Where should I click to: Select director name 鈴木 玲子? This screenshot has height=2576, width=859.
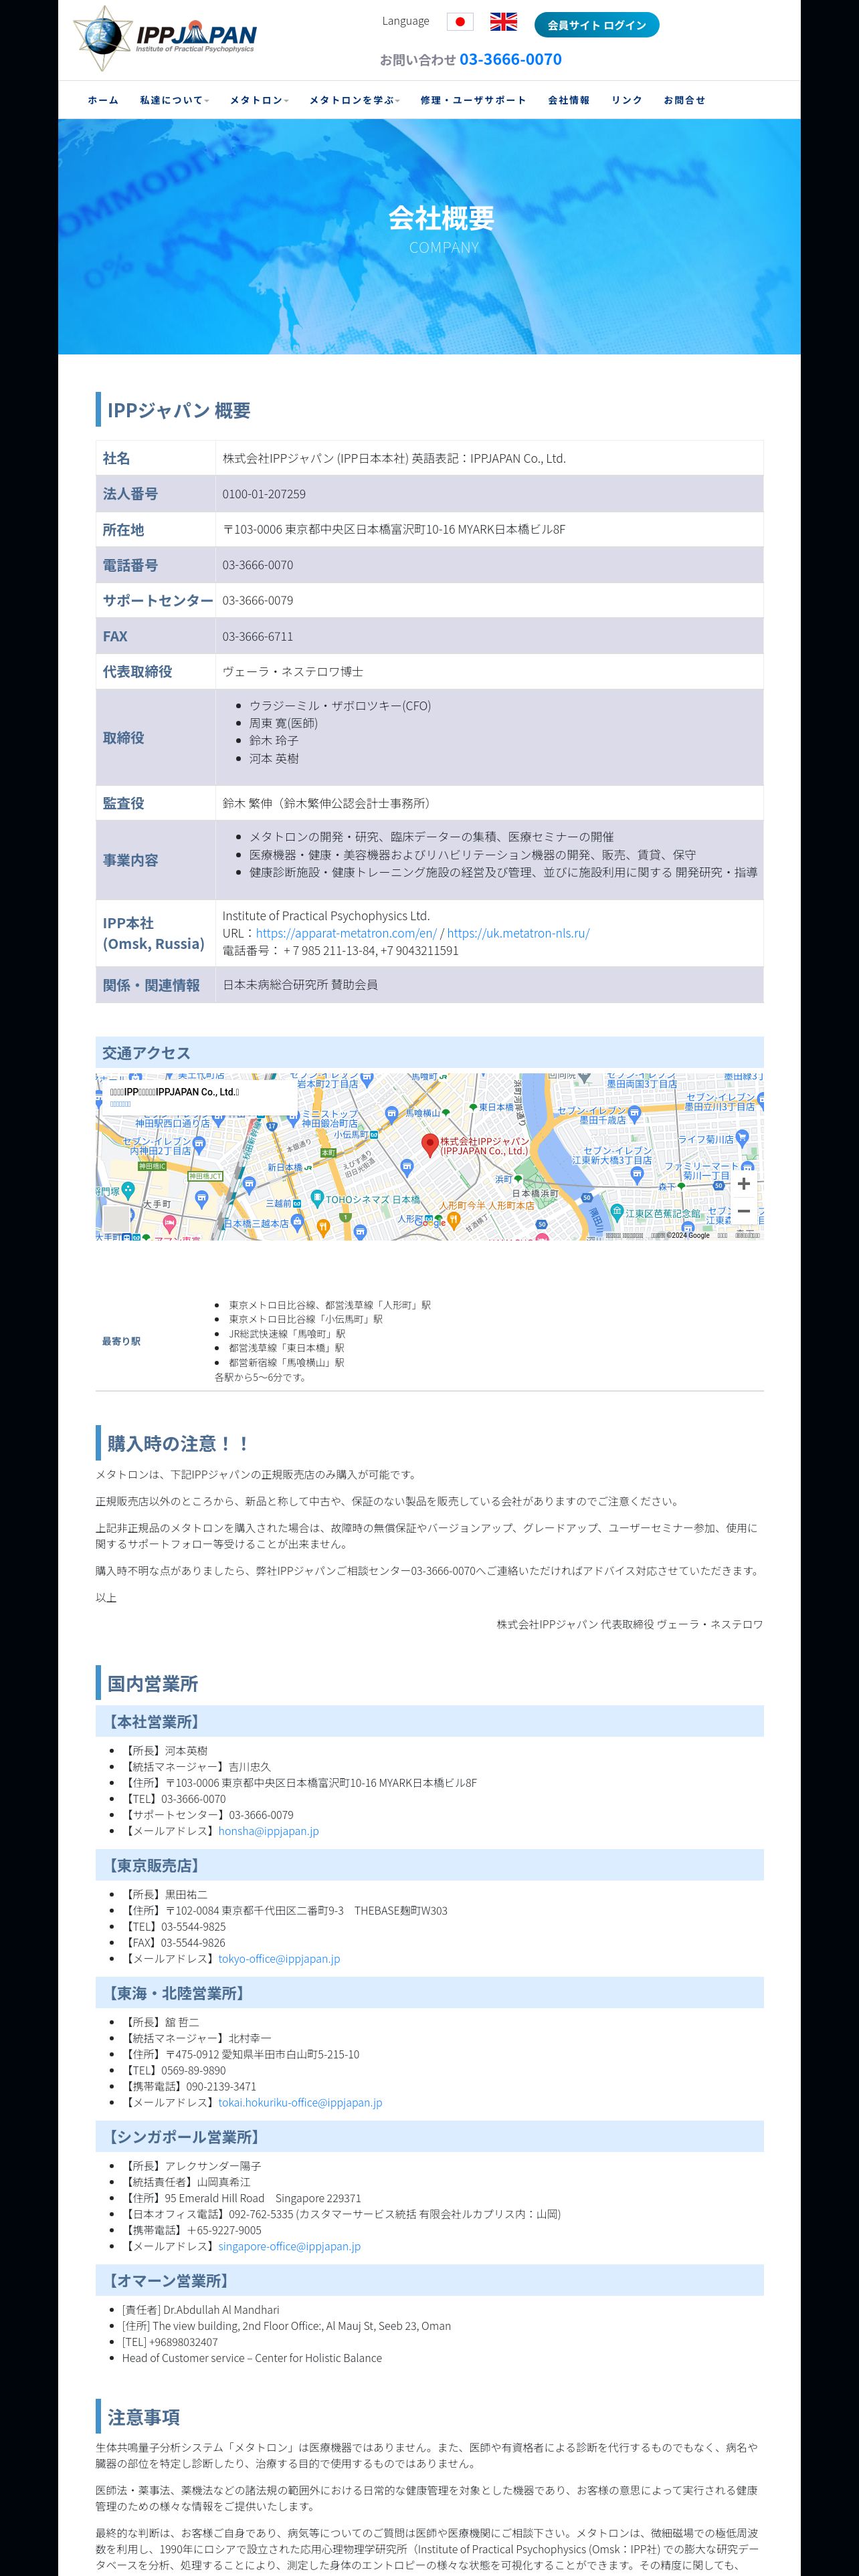point(273,741)
